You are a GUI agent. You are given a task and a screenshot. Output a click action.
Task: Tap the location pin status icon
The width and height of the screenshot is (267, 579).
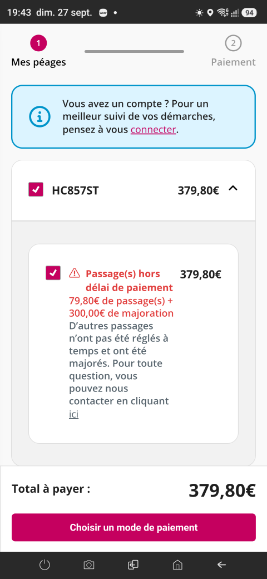tap(210, 13)
